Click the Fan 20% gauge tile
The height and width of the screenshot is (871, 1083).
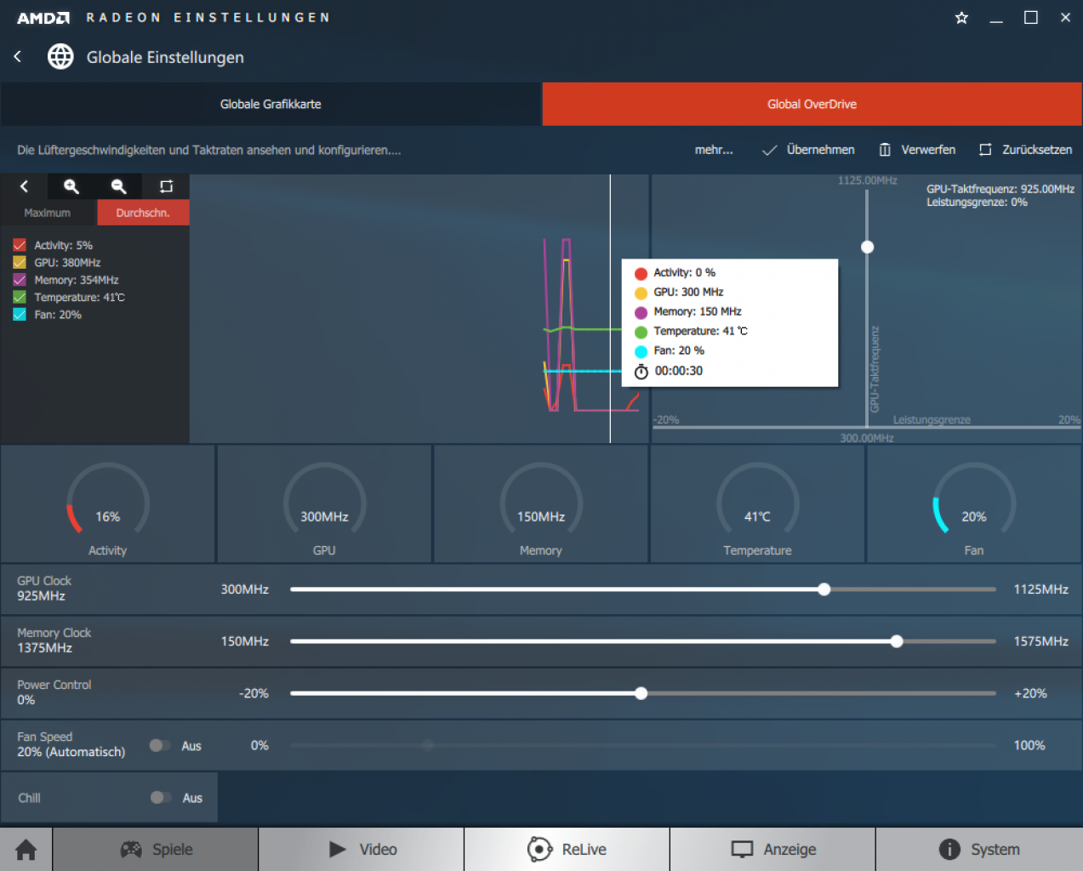pos(974,504)
